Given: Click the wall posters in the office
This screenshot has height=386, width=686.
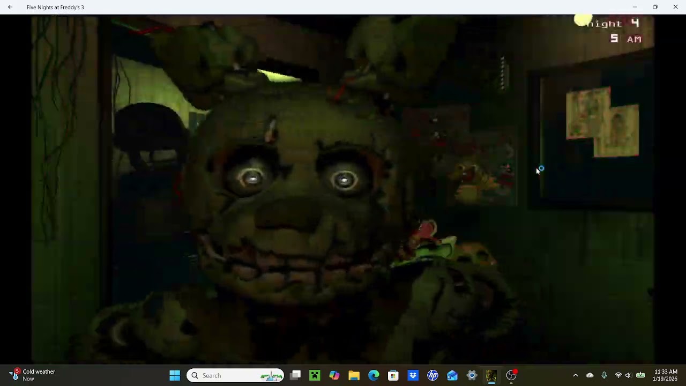Looking at the screenshot, I should point(602,123).
